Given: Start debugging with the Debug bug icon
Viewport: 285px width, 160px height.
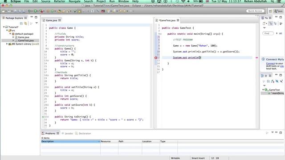Looking at the screenshot, I should click(29, 11).
